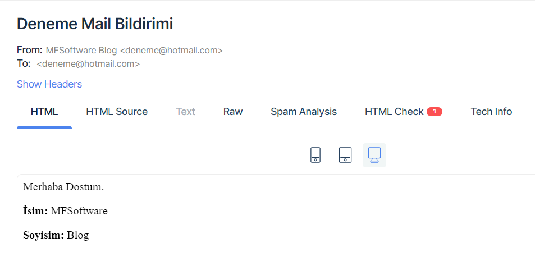
Task: Choose the desktop monitor preview icon
Action: tap(374, 155)
